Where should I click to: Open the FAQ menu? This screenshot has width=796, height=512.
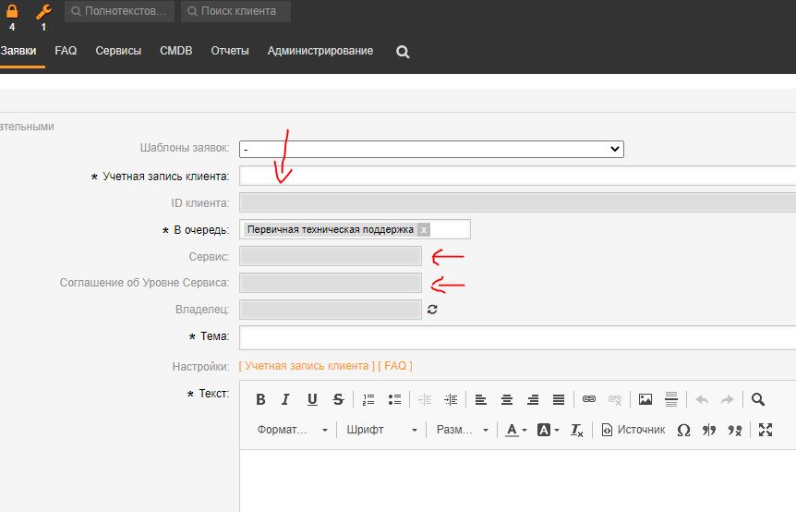click(x=66, y=51)
